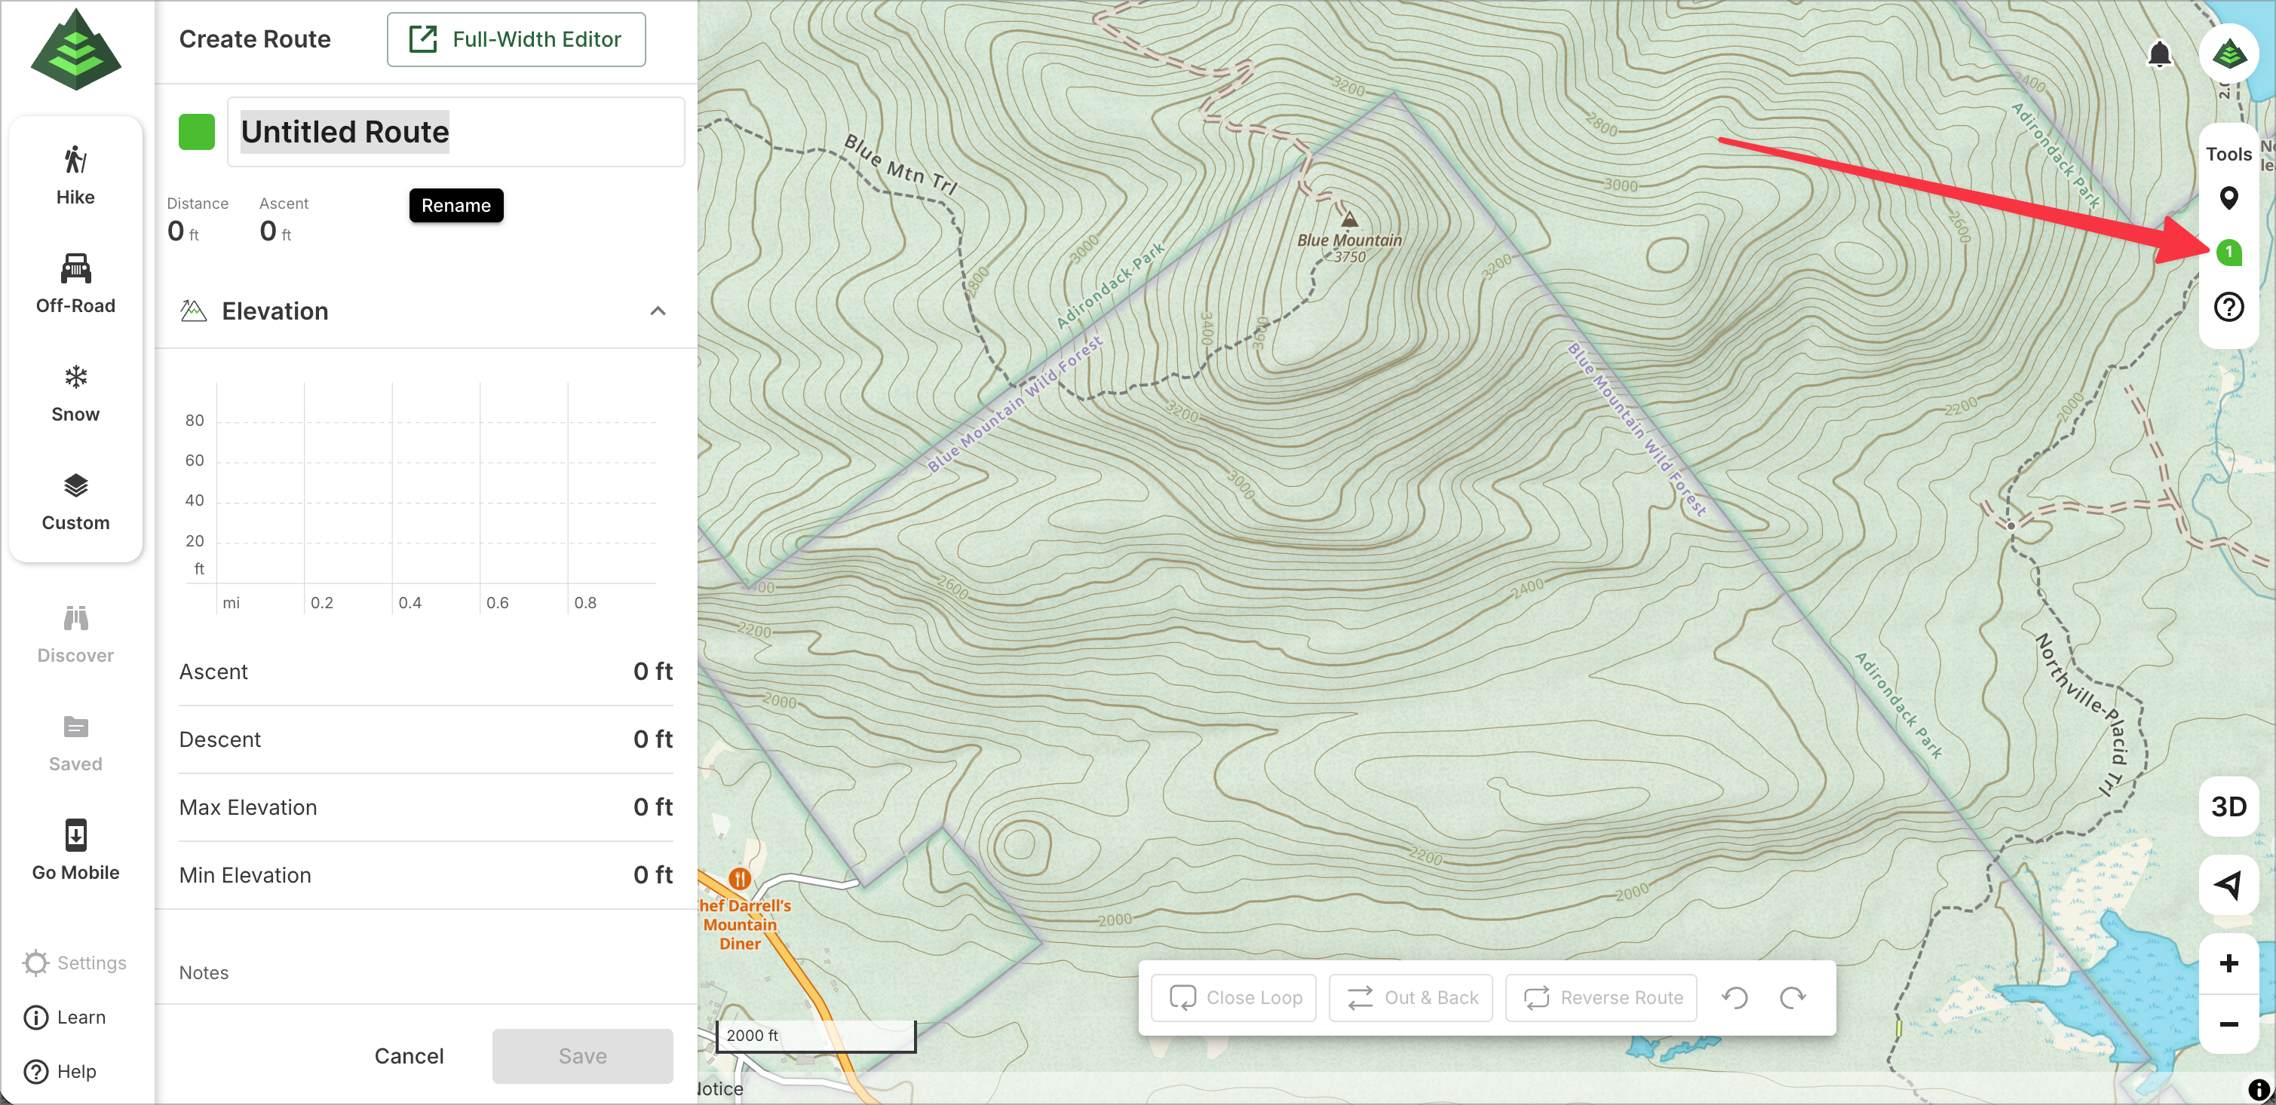Zoom in on the map
The height and width of the screenshot is (1105, 2276).
tap(2228, 963)
